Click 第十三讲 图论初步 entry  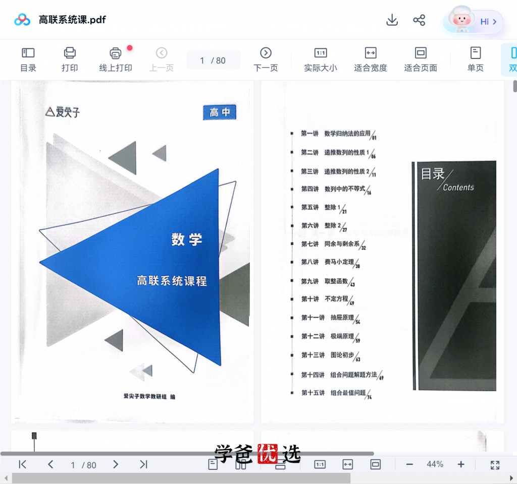tap(331, 355)
